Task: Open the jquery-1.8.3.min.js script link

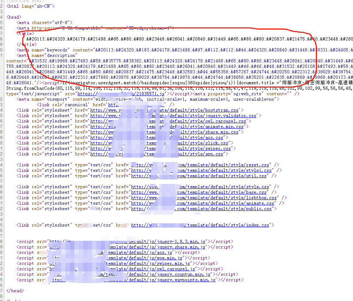Action: 127,242
